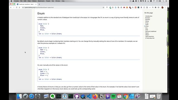Open the Type assertions section link
Screen dimensions: 178x100
coord(150,36)
